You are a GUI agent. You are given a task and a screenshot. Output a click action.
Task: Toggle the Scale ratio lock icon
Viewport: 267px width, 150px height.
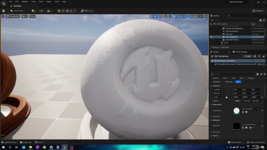(227, 97)
